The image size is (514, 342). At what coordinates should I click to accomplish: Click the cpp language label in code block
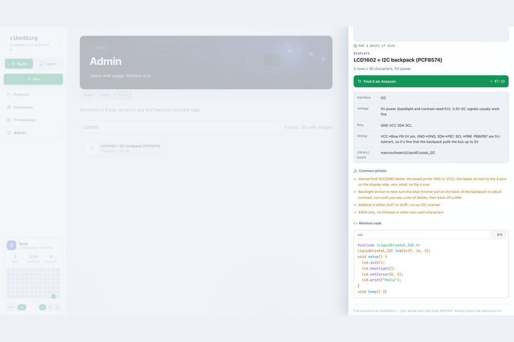[x=360, y=234]
